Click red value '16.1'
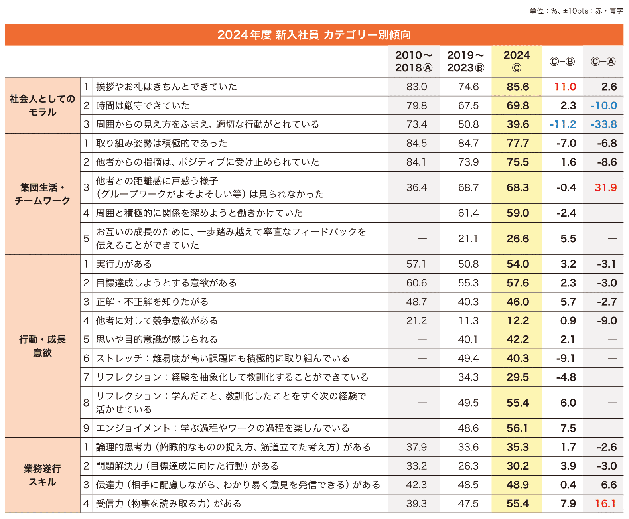Image resolution: width=629 pixels, height=519 pixels. tap(606, 503)
